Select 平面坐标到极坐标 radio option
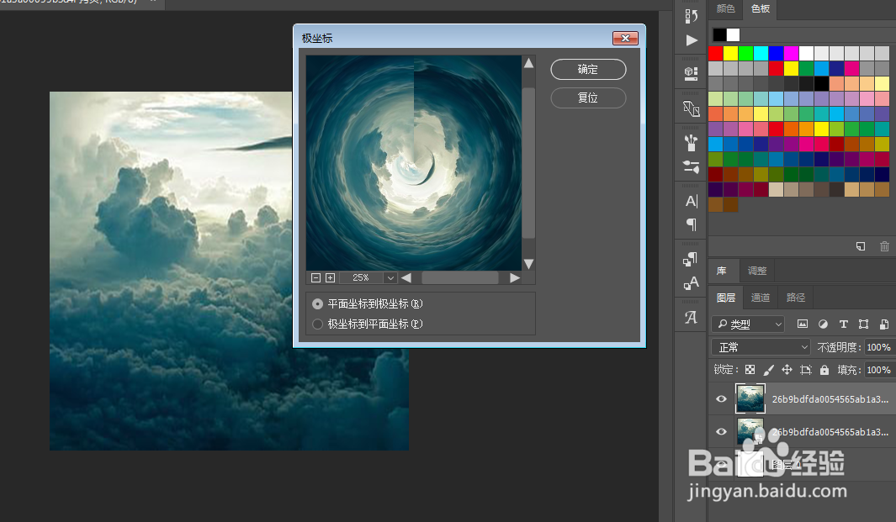 (x=318, y=303)
